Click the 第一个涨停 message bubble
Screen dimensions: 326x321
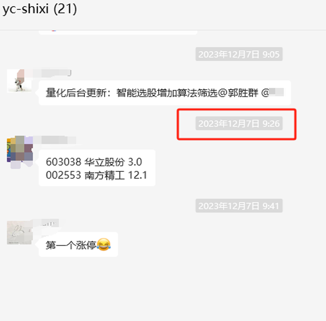pos(78,244)
